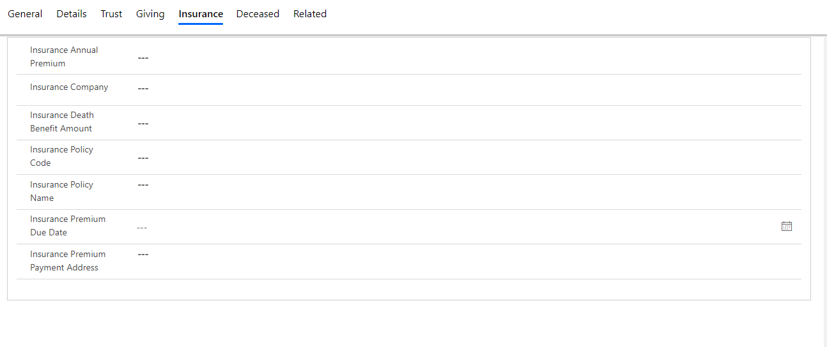Click the Insurance Annual Premium field

tap(468, 57)
